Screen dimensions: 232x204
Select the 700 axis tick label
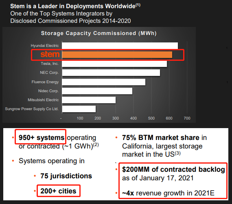click(x=187, y=118)
